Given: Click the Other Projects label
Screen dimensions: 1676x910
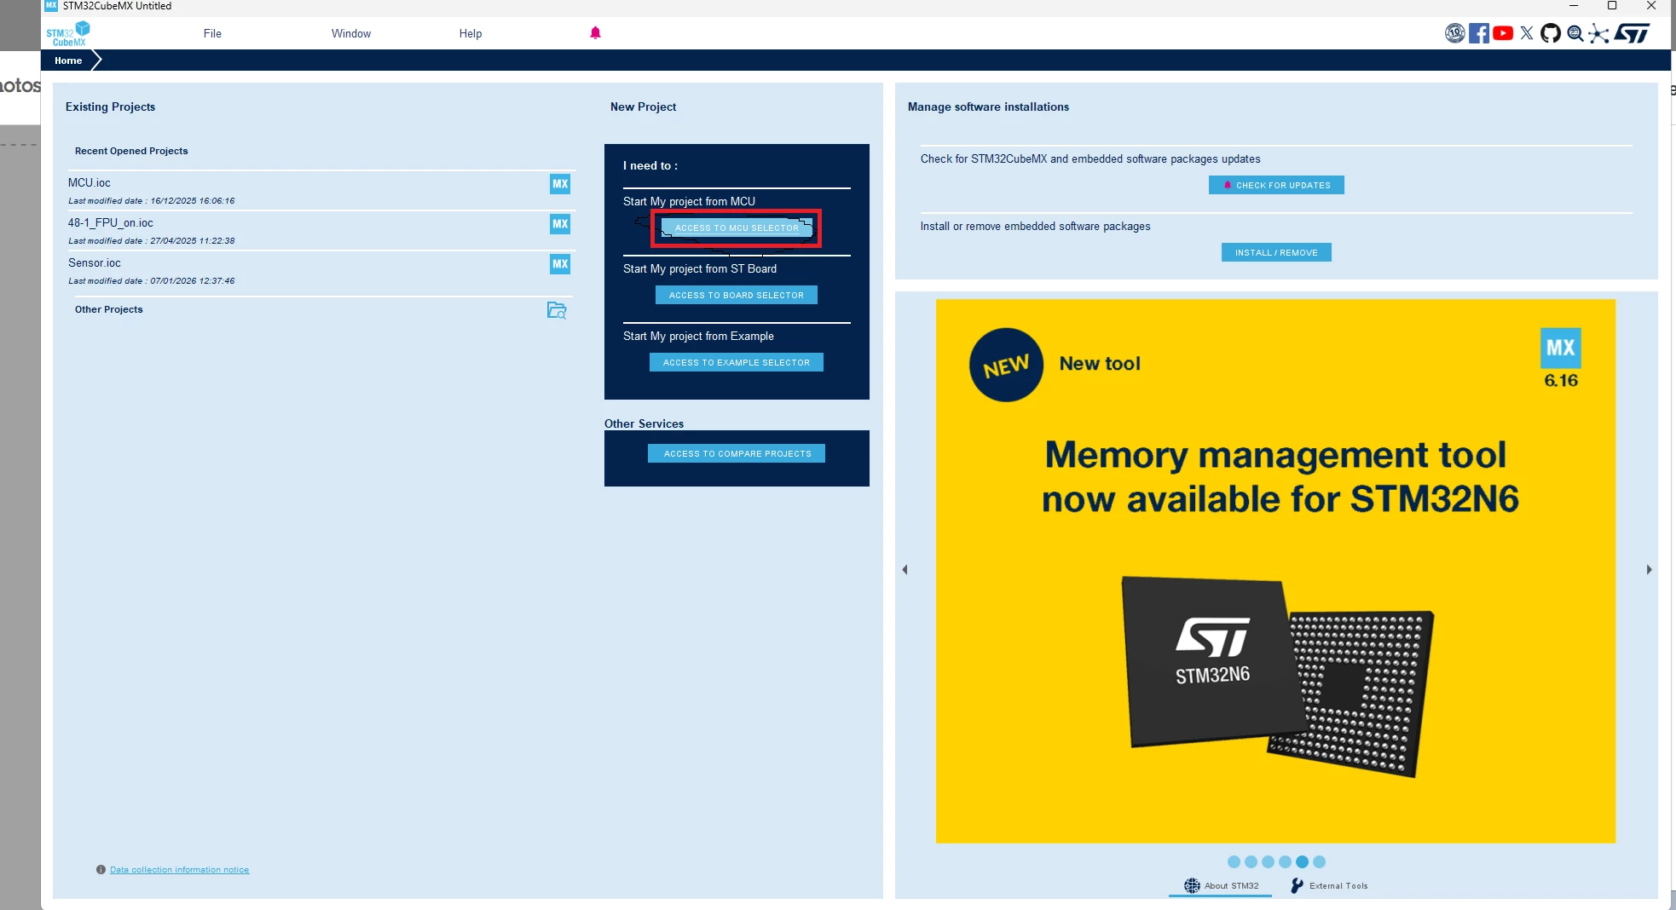Looking at the screenshot, I should pos(109,309).
